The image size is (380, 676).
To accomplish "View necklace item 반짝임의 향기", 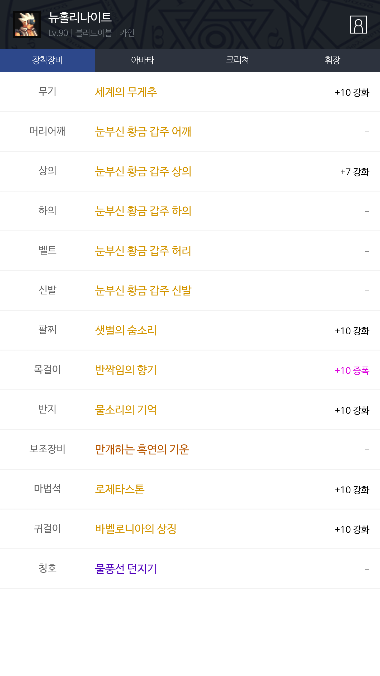I will 126,370.
